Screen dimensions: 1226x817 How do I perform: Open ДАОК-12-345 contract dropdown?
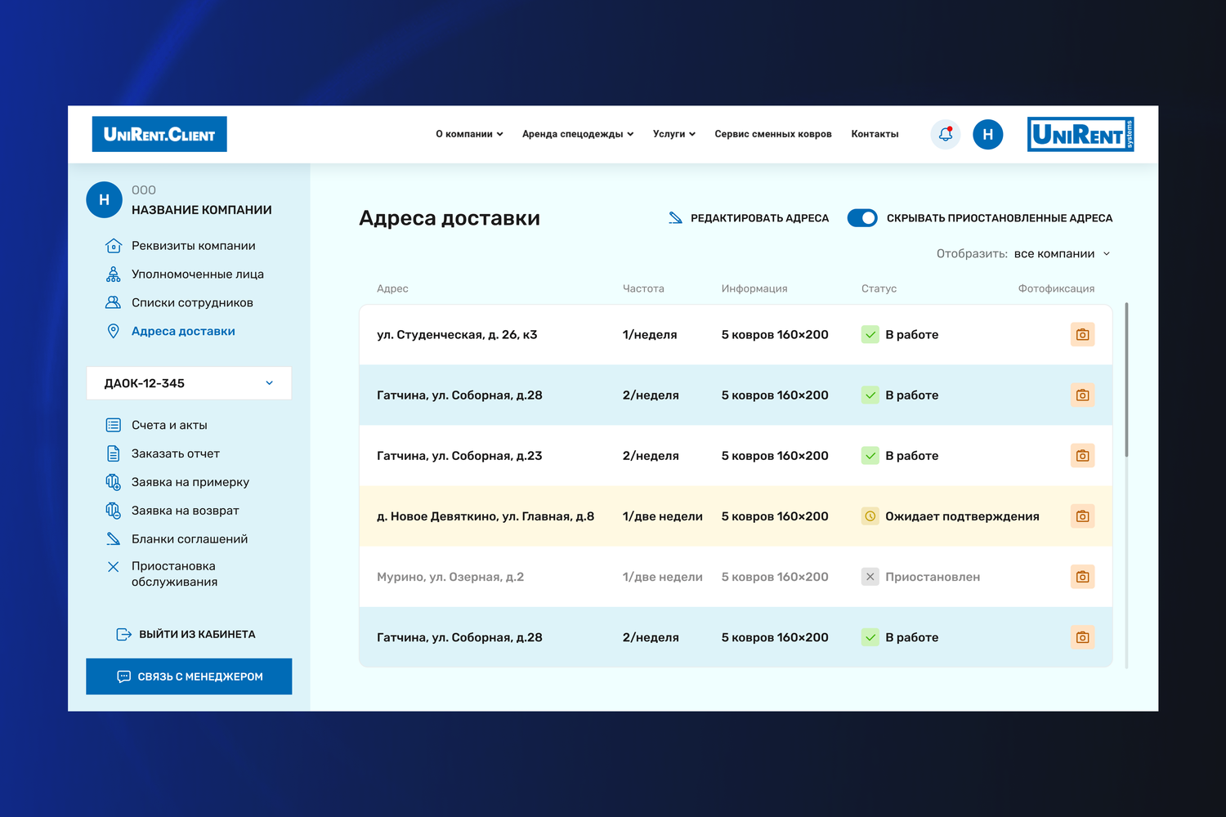point(189,383)
